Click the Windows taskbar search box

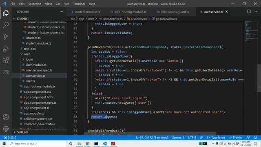point(38,143)
